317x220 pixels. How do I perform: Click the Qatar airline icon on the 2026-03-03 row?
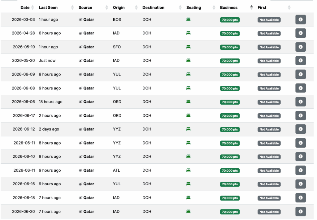coord(80,19)
